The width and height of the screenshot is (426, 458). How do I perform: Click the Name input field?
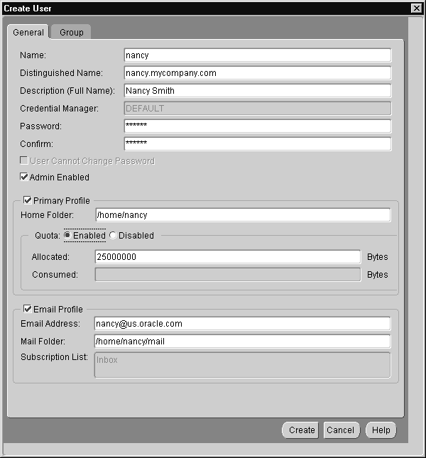258,55
